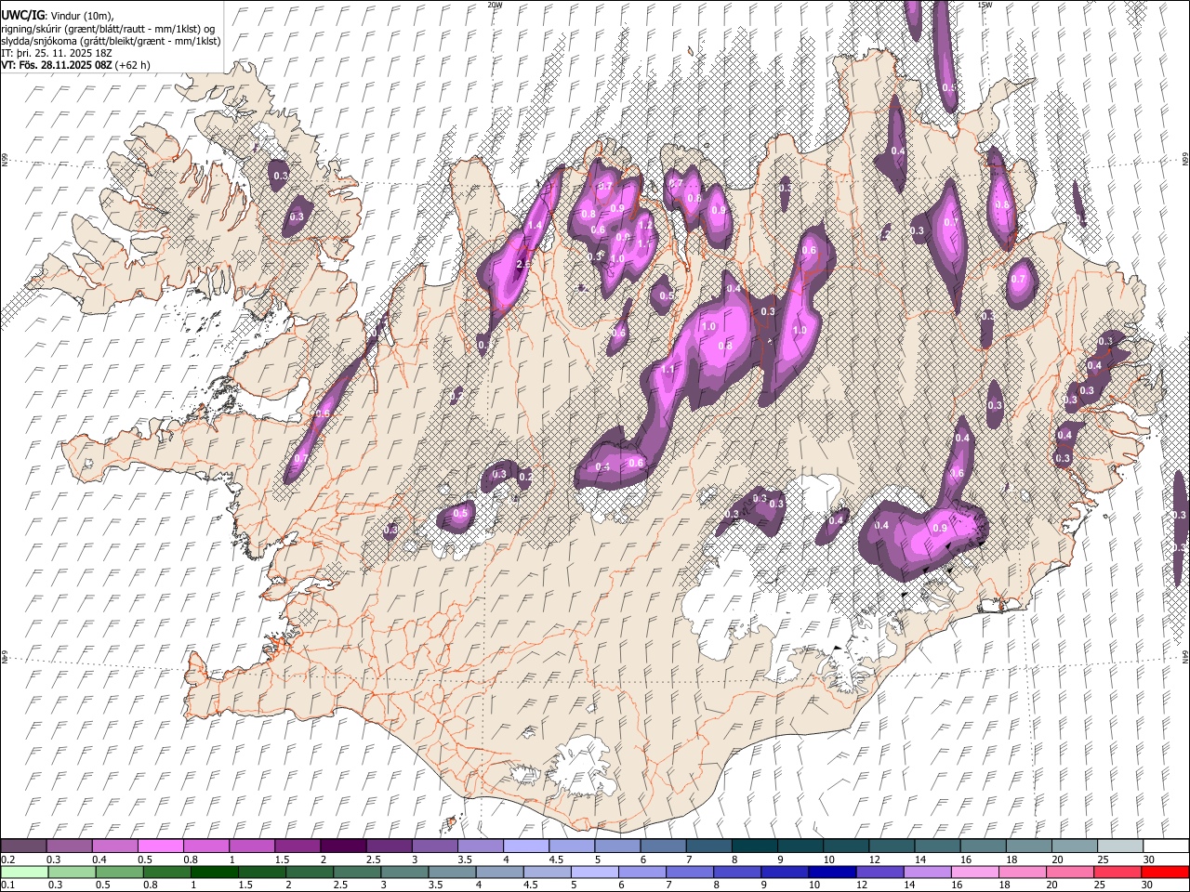1190x892 pixels.
Task: Click the 'VT: Fös. 28.11.2025 08Z' valid time
Action: tap(57, 65)
